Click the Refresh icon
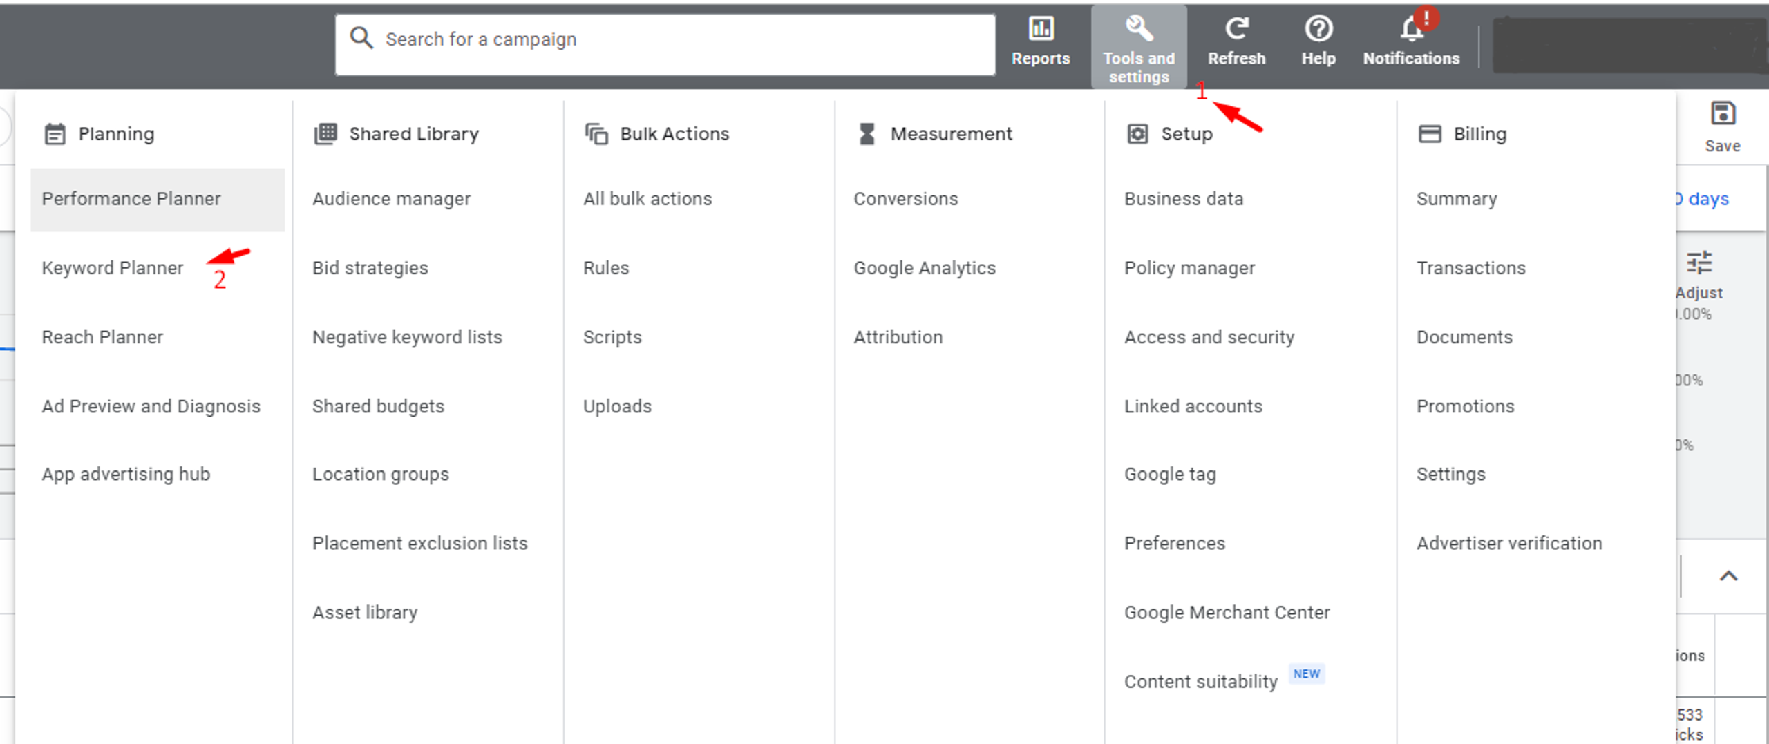This screenshot has width=1769, height=744. click(1236, 29)
